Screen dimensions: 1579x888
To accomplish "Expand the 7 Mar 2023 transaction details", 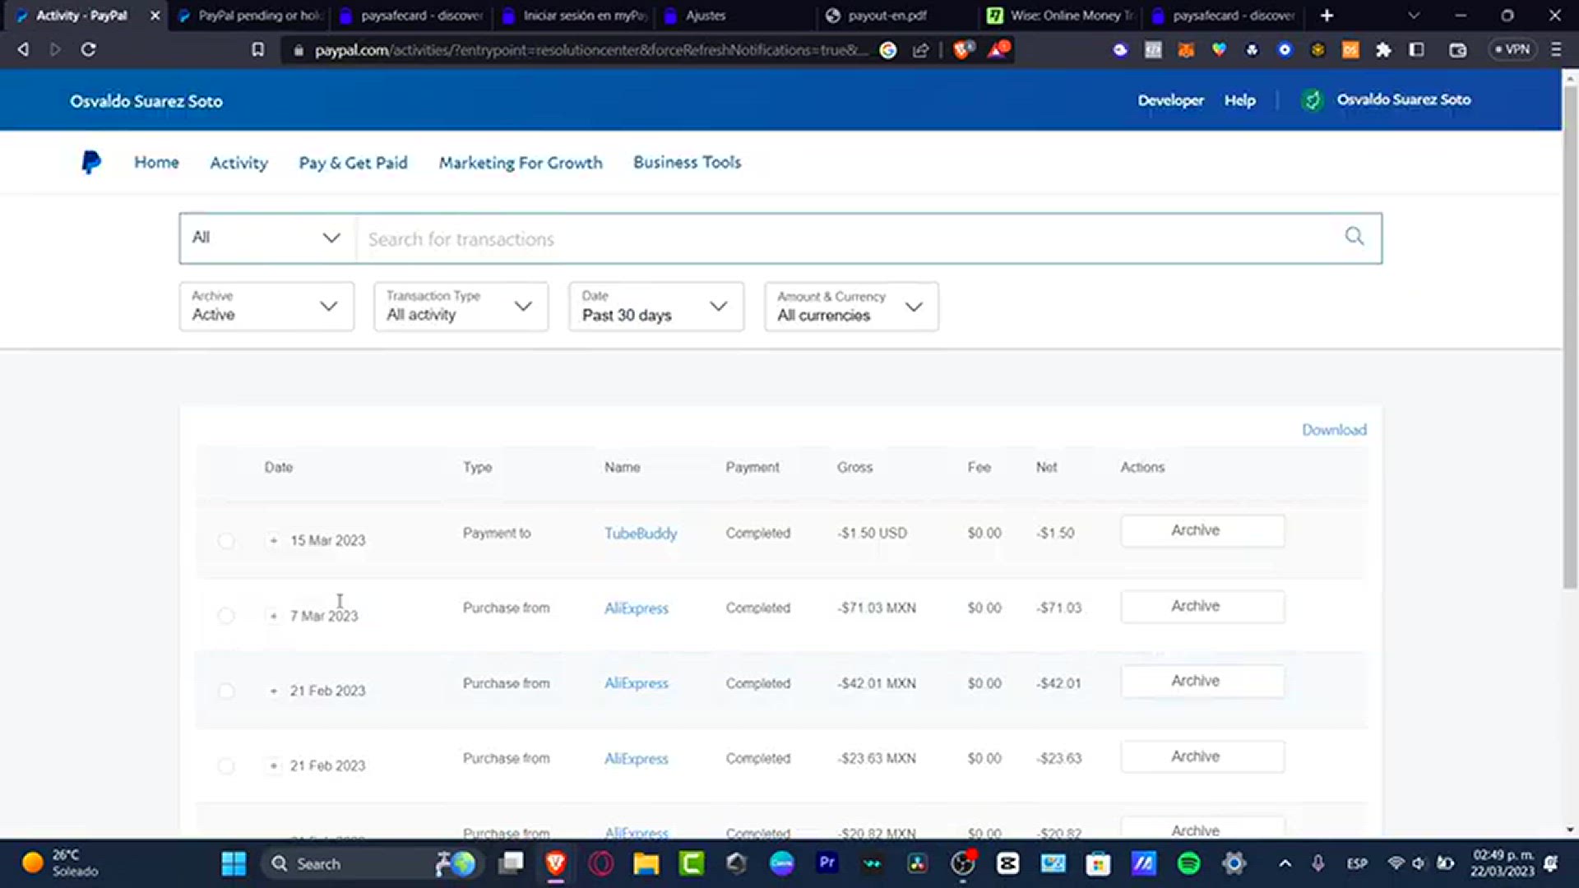I will point(273,616).
